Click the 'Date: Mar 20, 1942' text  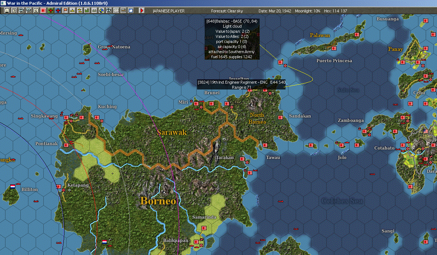point(275,11)
